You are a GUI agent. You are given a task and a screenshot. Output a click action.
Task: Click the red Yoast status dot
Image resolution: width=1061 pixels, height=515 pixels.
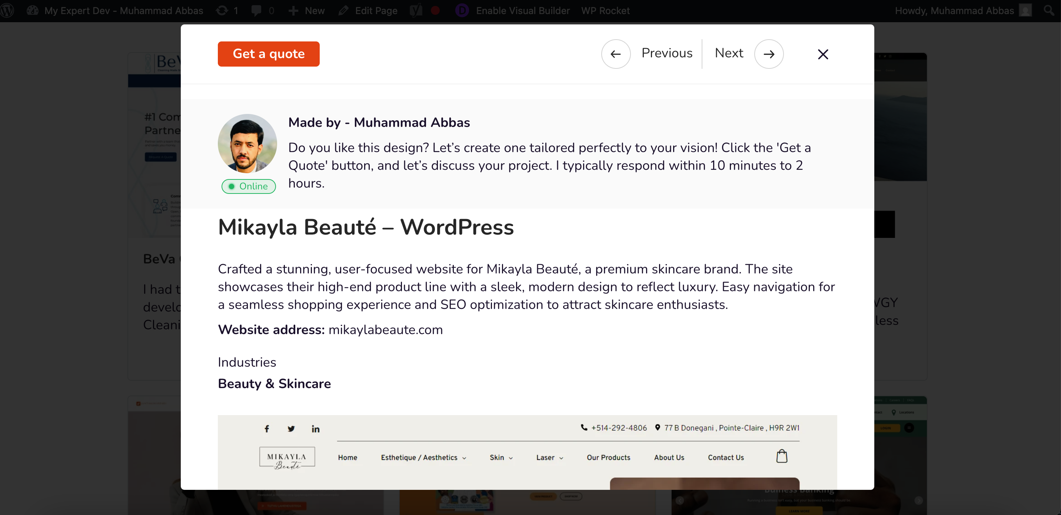[435, 11]
